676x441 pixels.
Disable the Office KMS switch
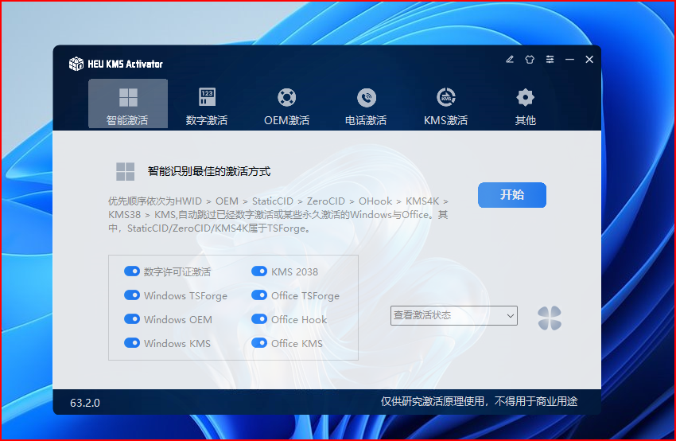click(x=259, y=342)
